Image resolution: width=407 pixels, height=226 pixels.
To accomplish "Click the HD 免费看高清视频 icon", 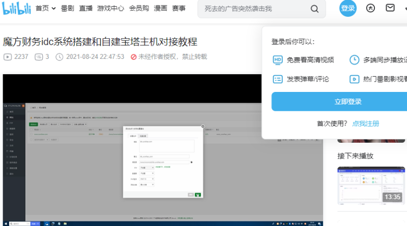I will 277,60.
